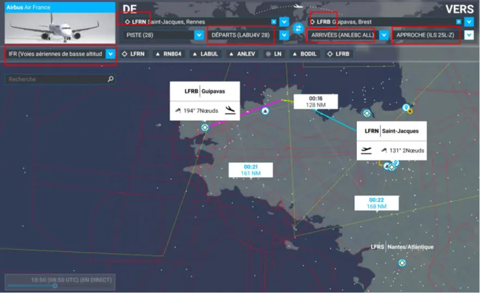Clear the LFRB Guipavas arrival field
The width and height of the screenshot is (480, 293).
click(x=459, y=22)
